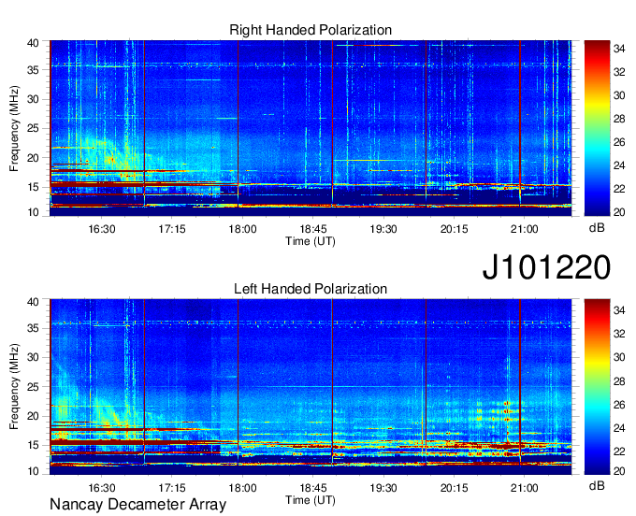The height and width of the screenshot is (516, 636).
Task: Click the 17:15 time tick under Left Handed plot
Action: pos(172,488)
